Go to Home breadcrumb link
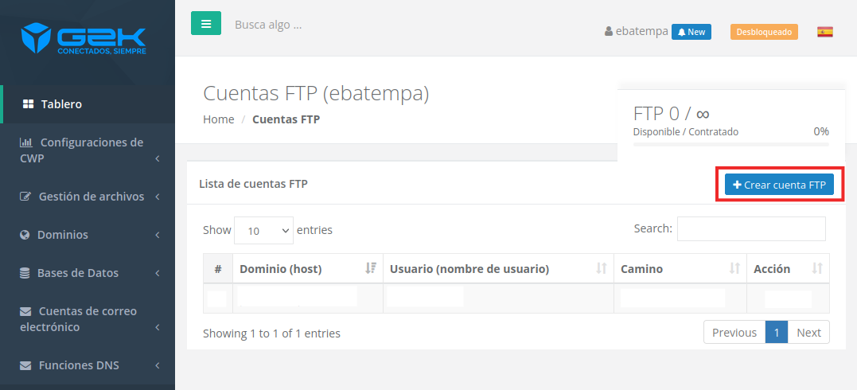 click(x=219, y=119)
